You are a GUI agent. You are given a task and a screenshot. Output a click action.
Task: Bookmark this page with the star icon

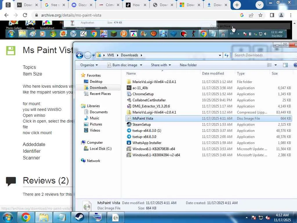tap(260, 15)
